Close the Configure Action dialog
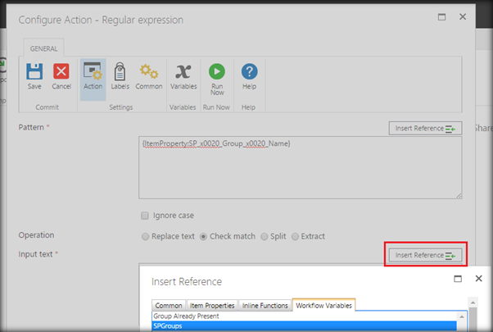493x332 pixels. click(463, 16)
